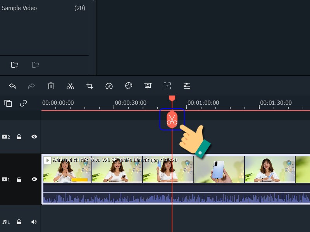Click the red scissors split button
310x232 pixels.
click(172, 119)
